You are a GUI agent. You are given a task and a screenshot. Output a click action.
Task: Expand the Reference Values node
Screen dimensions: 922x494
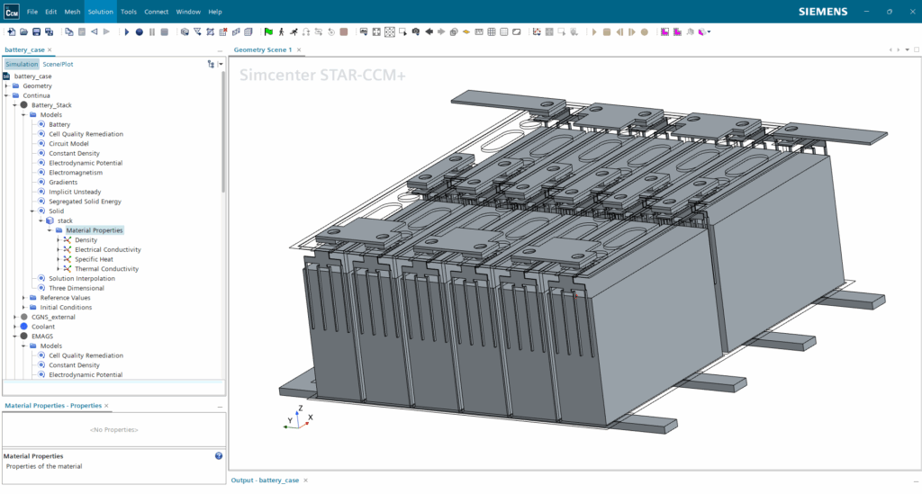point(23,298)
